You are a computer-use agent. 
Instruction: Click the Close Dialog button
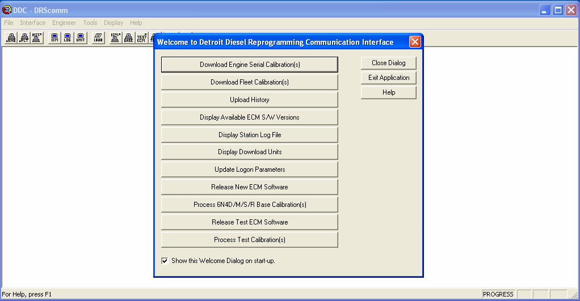pos(388,63)
